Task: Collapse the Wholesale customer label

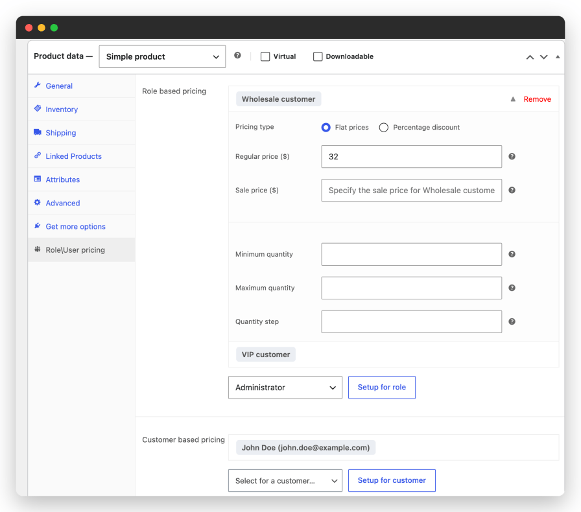Action: tap(278, 99)
